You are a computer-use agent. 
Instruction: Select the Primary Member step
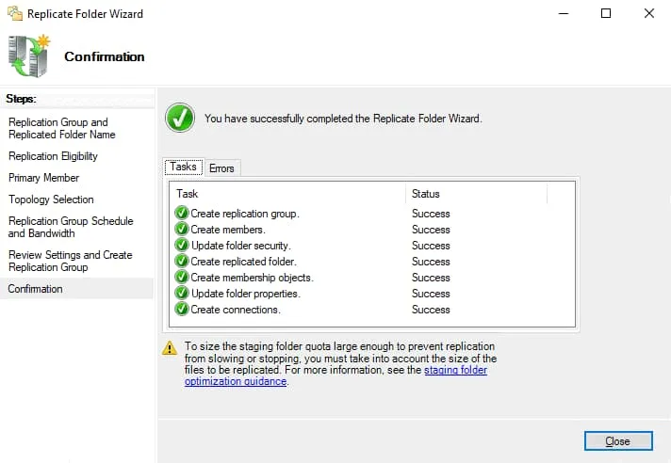tap(44, 178)
